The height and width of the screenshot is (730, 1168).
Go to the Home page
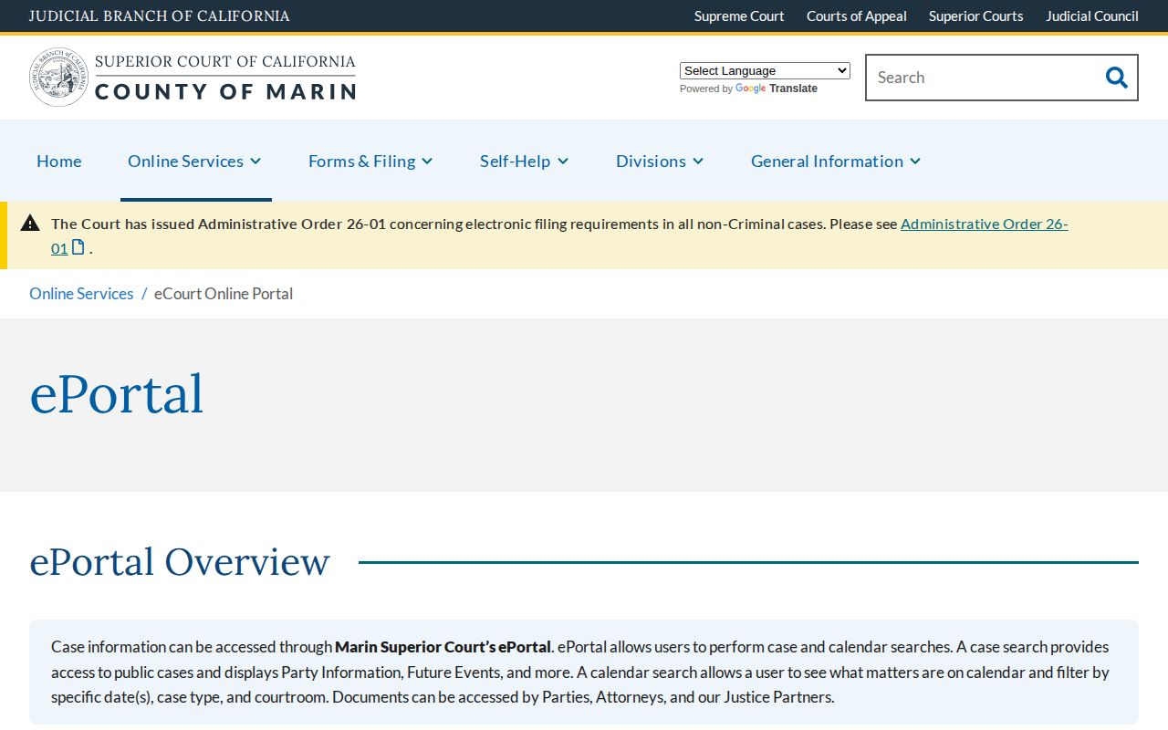[x=59, y=161]
